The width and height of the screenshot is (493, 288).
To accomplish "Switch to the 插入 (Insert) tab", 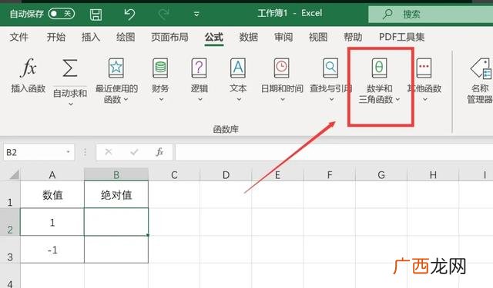I will [x=91, y=37].
